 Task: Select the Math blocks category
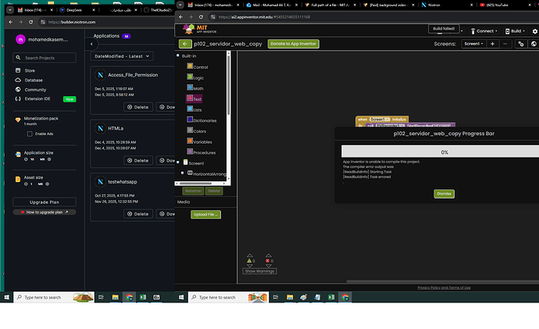(198, 88)
